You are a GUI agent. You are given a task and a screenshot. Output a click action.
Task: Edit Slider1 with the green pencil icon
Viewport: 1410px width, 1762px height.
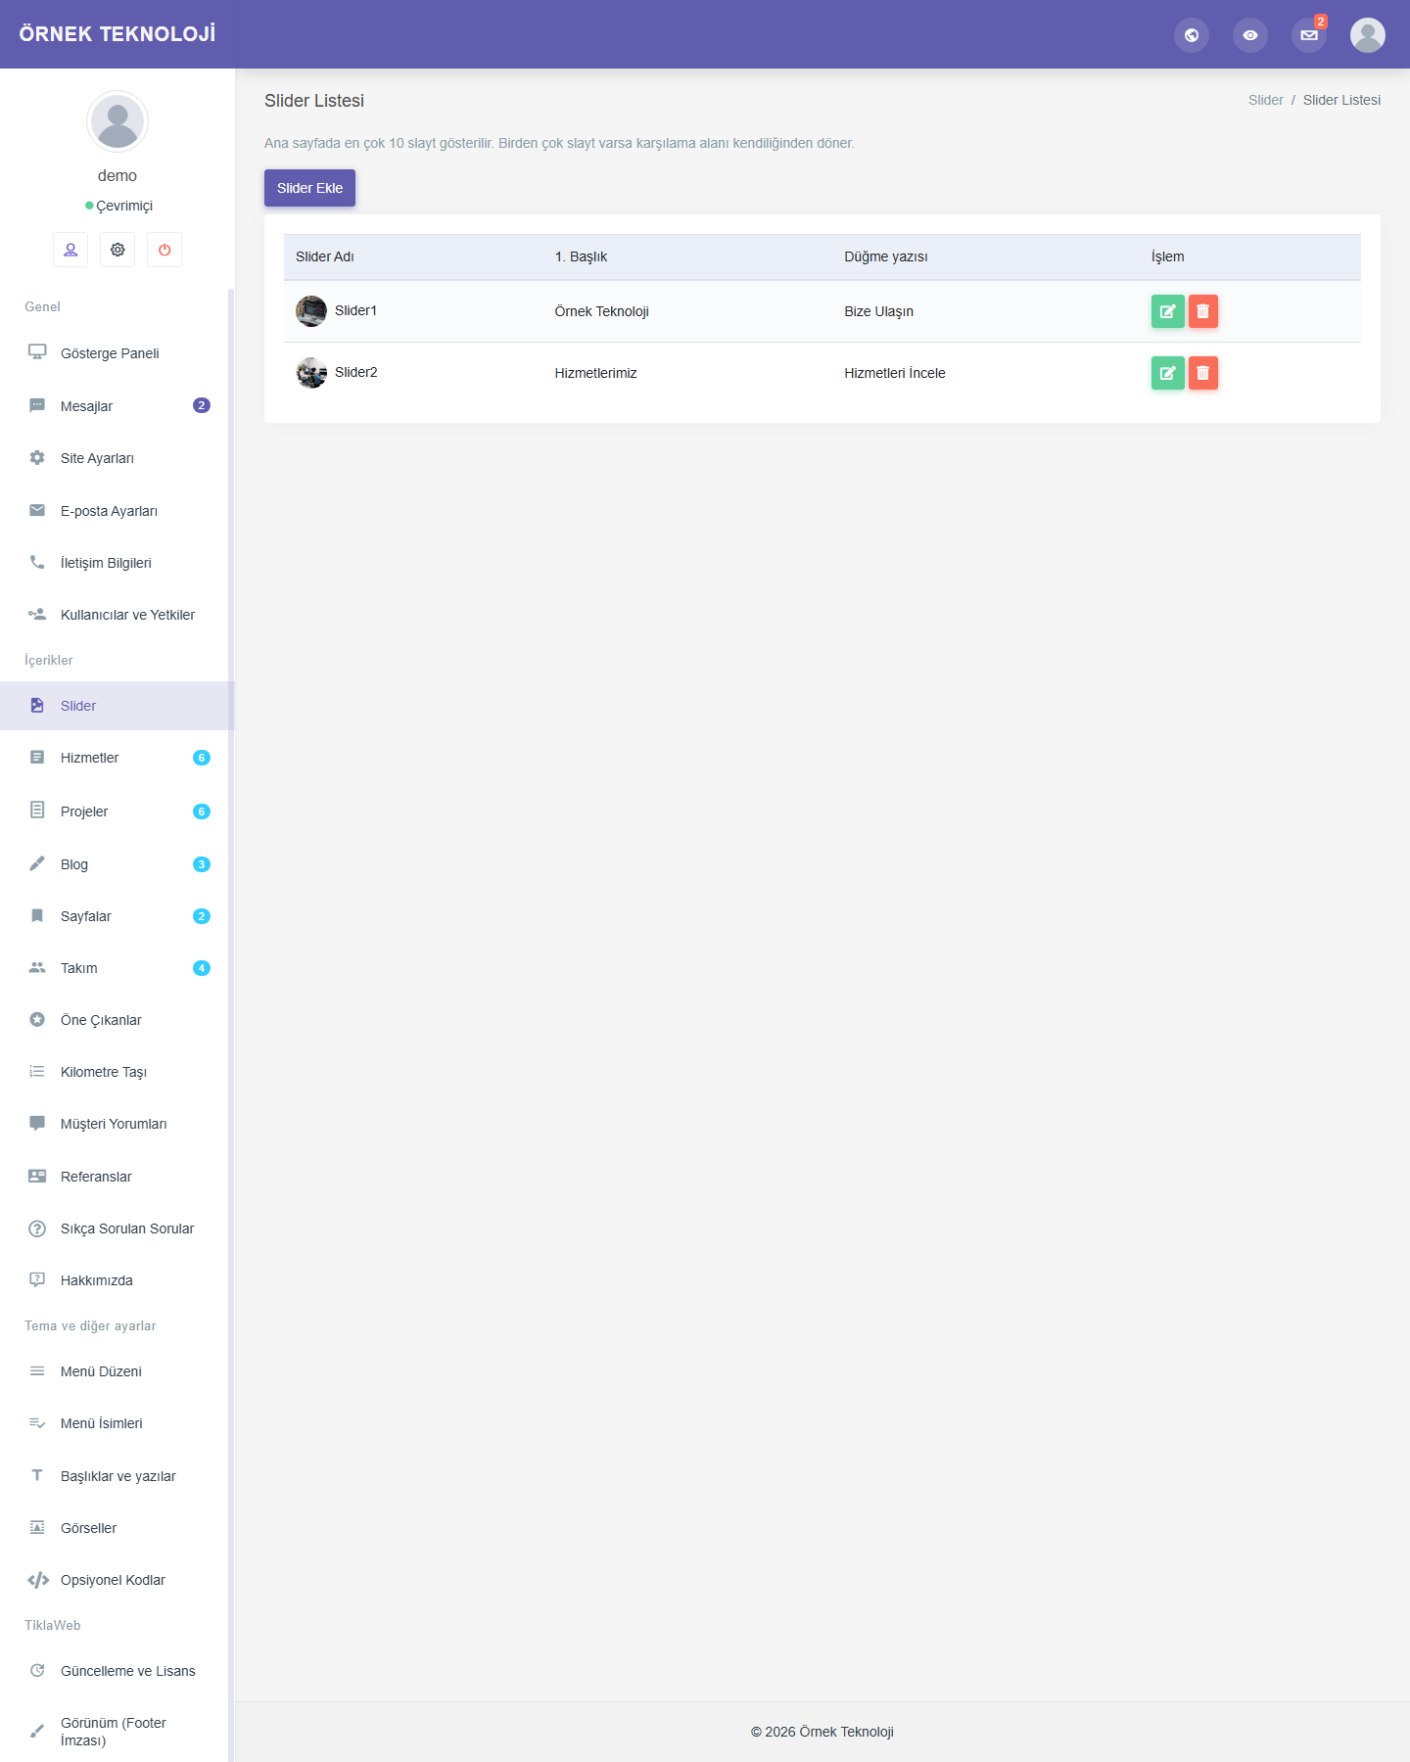tap(1168, 311)
